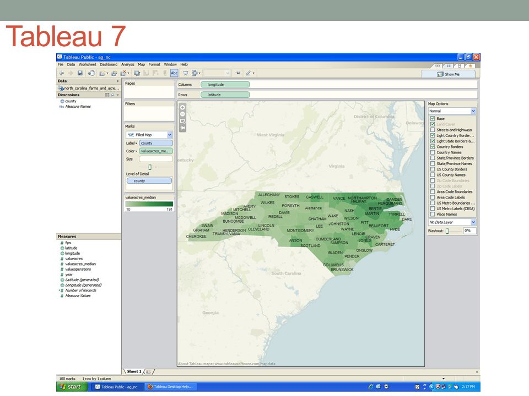The image size is (529, 396).
Task: Open the Clear Sheet dropdown arrow
Action: click(x=128, y=73)
